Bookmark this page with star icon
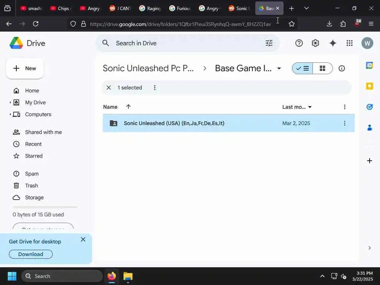Viewport: 380px width, 285px height. click(x=292, y=24)
